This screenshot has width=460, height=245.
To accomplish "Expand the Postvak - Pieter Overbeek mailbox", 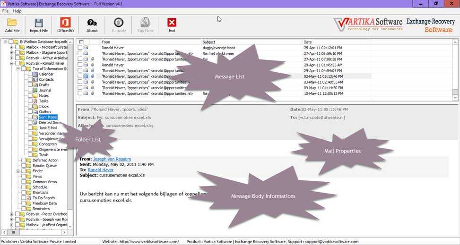I will [12, 214].
